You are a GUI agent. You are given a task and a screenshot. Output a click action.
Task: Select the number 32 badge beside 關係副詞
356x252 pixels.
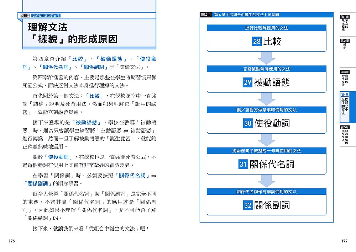point(247,205)
